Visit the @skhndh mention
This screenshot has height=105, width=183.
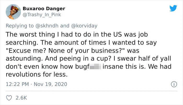tap(47, 26)
